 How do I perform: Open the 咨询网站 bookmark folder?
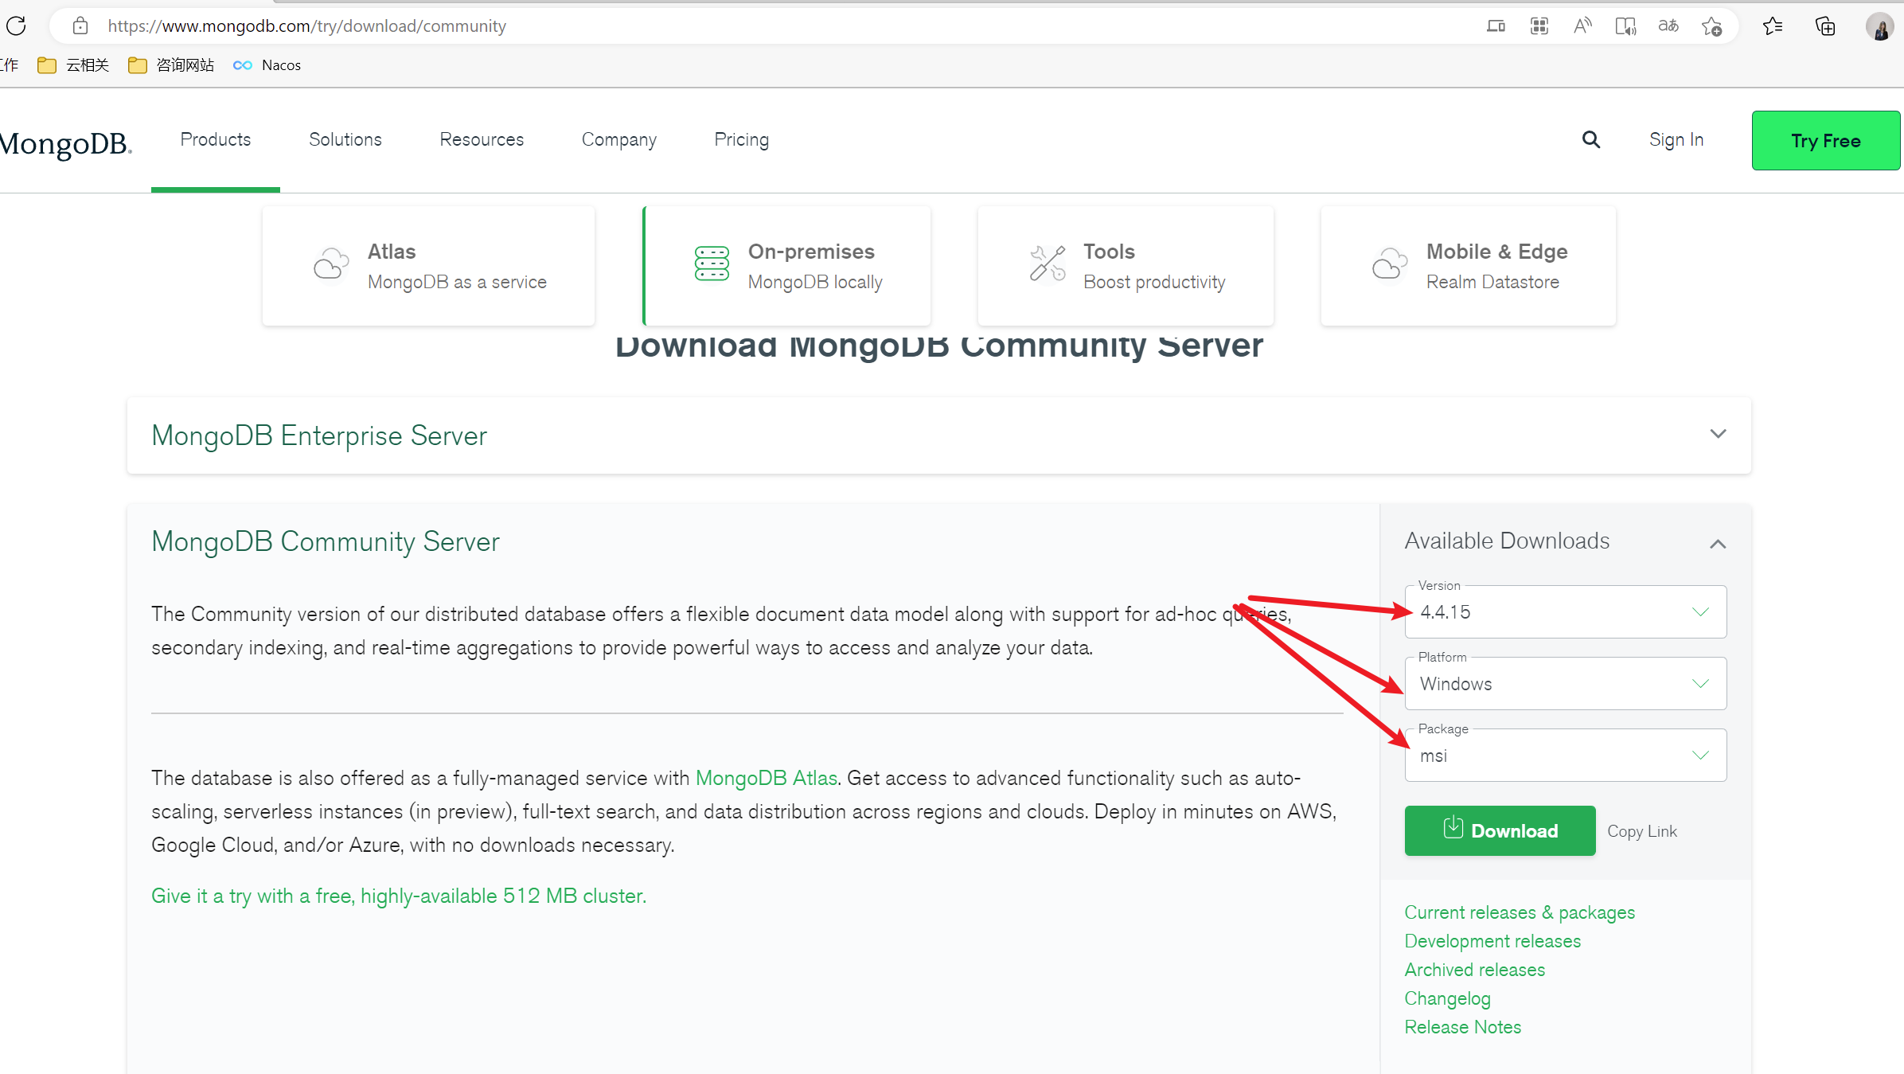pyautogui.click(x=171, y=65)
